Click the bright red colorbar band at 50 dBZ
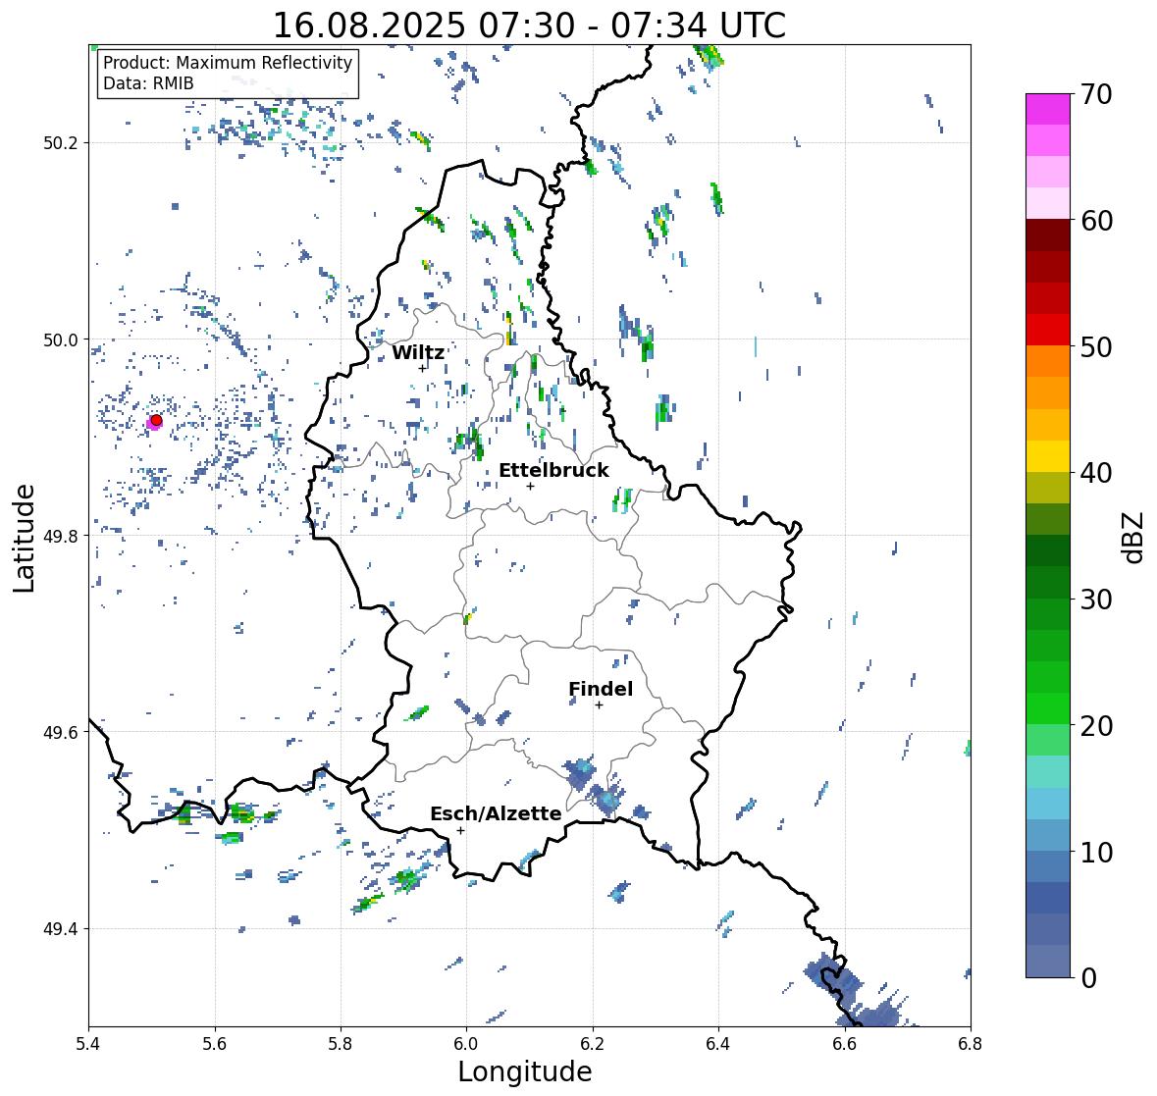Image resolution: width=1157 pixels, height=1096 pixels. coord(1048,330)
